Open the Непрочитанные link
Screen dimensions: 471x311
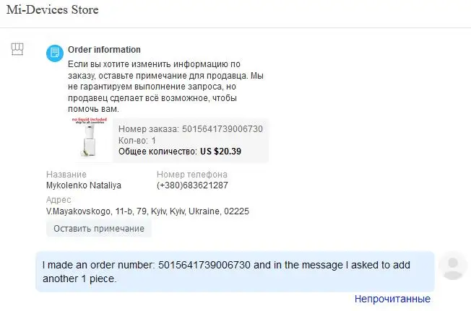(392, 299)
